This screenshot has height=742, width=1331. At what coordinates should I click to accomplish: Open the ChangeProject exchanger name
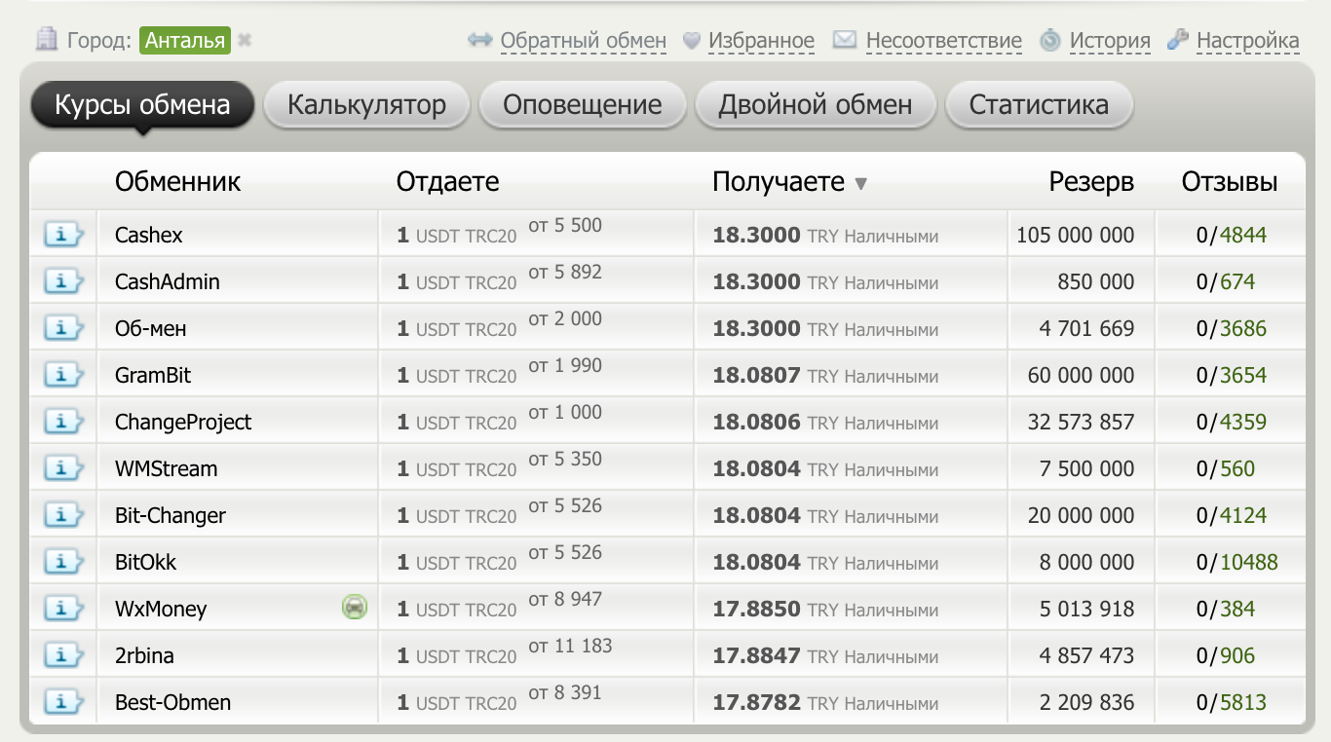[183, 422]
